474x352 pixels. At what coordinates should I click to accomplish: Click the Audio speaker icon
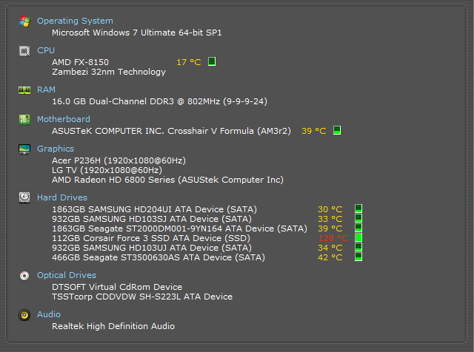pyautogui.click(x=24, y=315)
